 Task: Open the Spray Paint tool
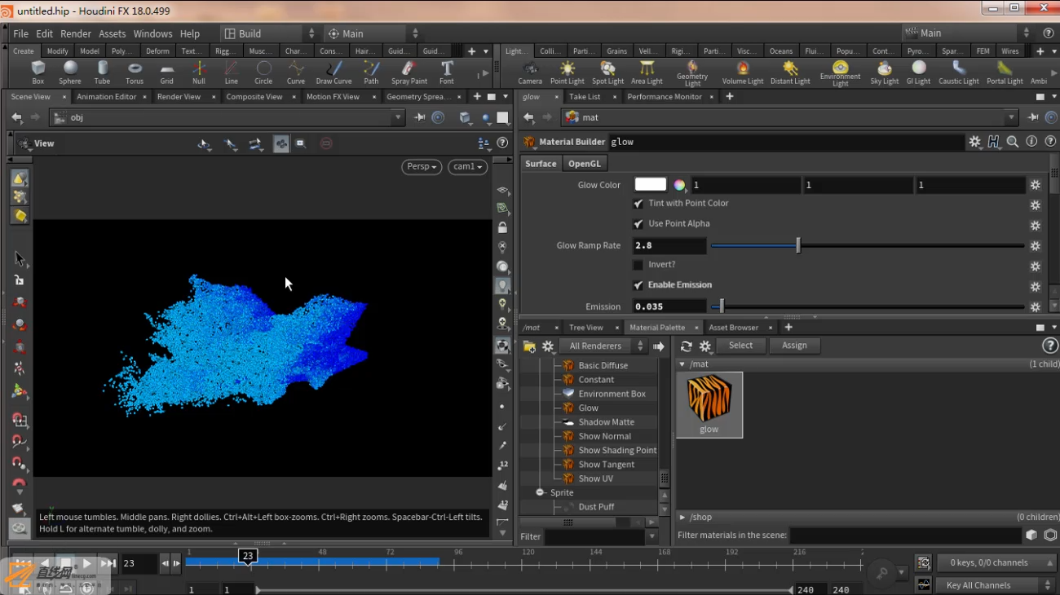[409, 73]
